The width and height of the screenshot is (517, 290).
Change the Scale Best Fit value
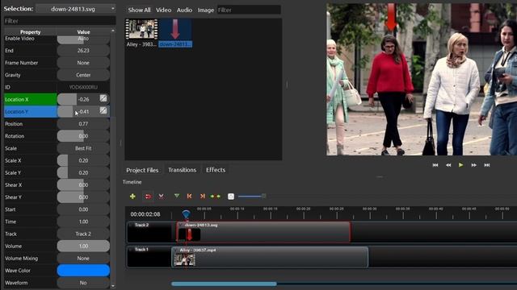[x=83, y=148]
